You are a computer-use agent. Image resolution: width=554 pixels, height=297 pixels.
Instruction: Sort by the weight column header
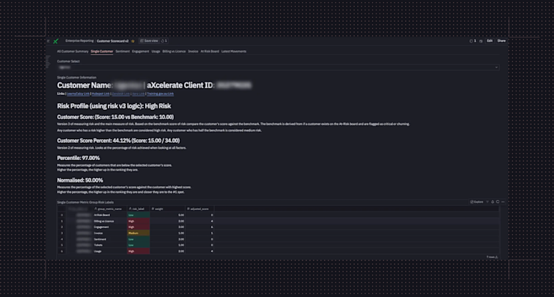pos(168,209)
